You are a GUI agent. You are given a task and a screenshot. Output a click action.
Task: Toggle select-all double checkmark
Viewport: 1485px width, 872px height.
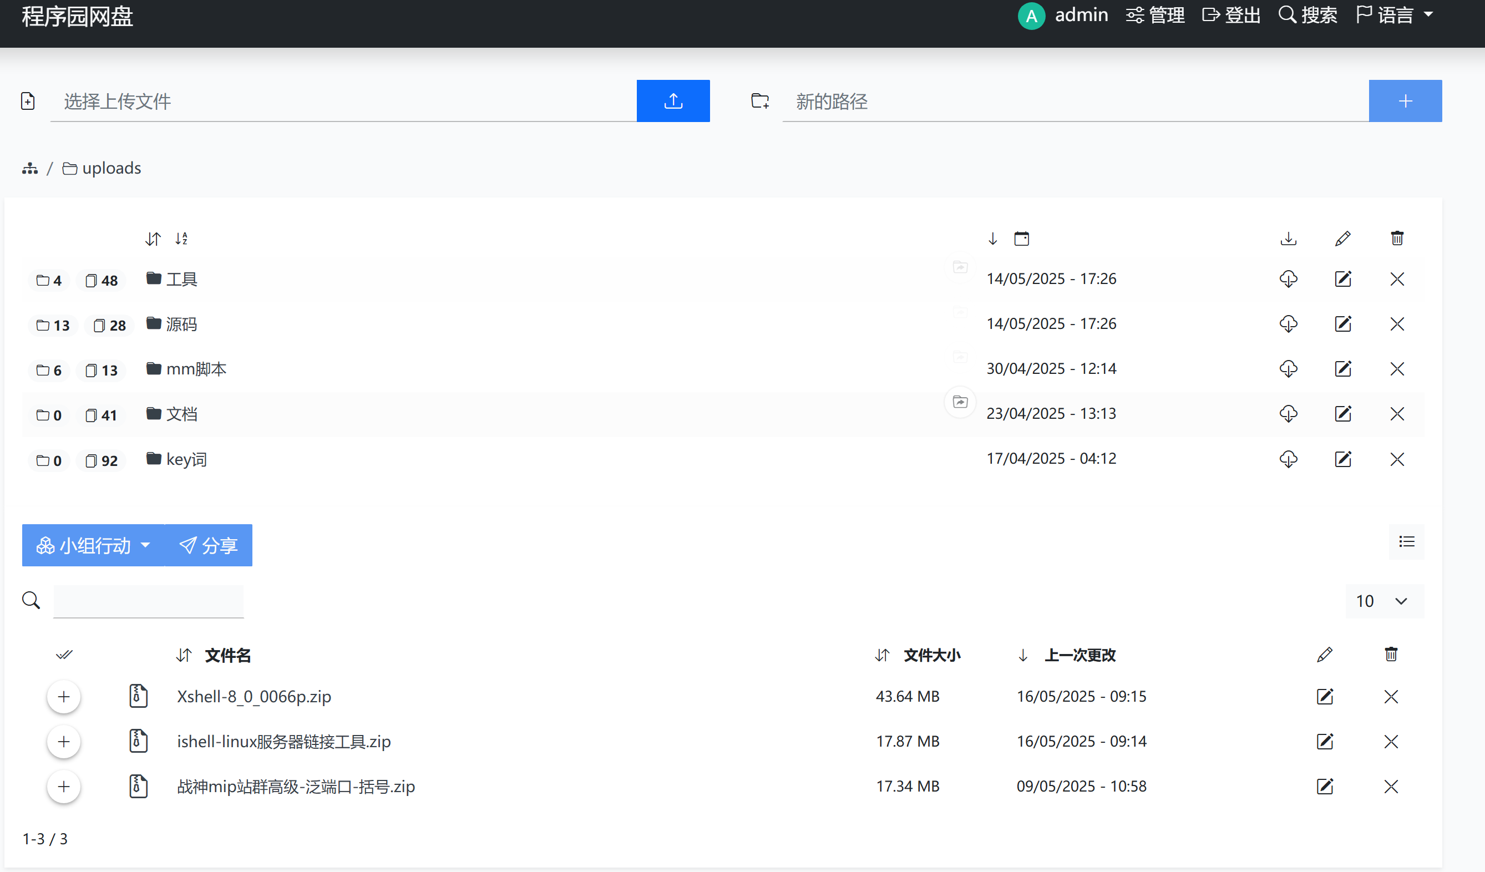tap(64, 655)
